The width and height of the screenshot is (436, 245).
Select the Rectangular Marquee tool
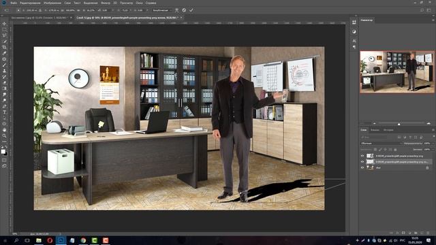coord(4,30)
